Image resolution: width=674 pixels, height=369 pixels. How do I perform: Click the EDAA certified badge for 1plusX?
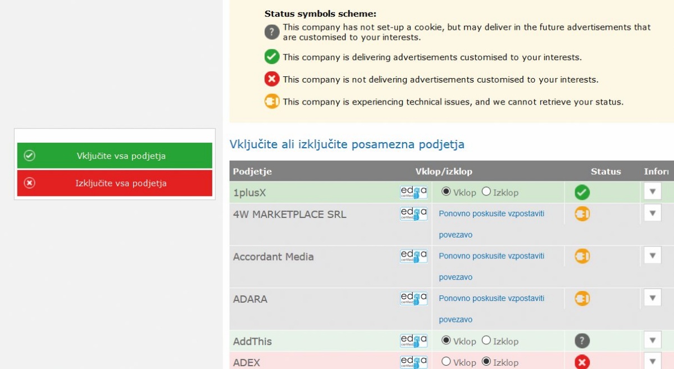coord(413,192)
